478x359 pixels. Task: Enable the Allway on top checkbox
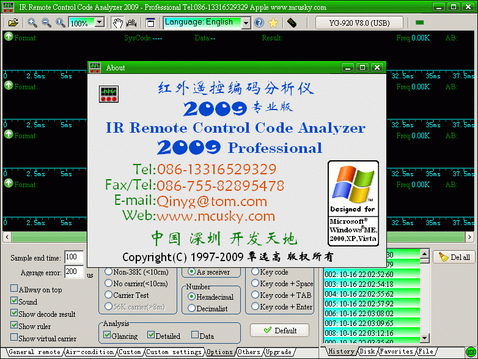coord(14,289)
